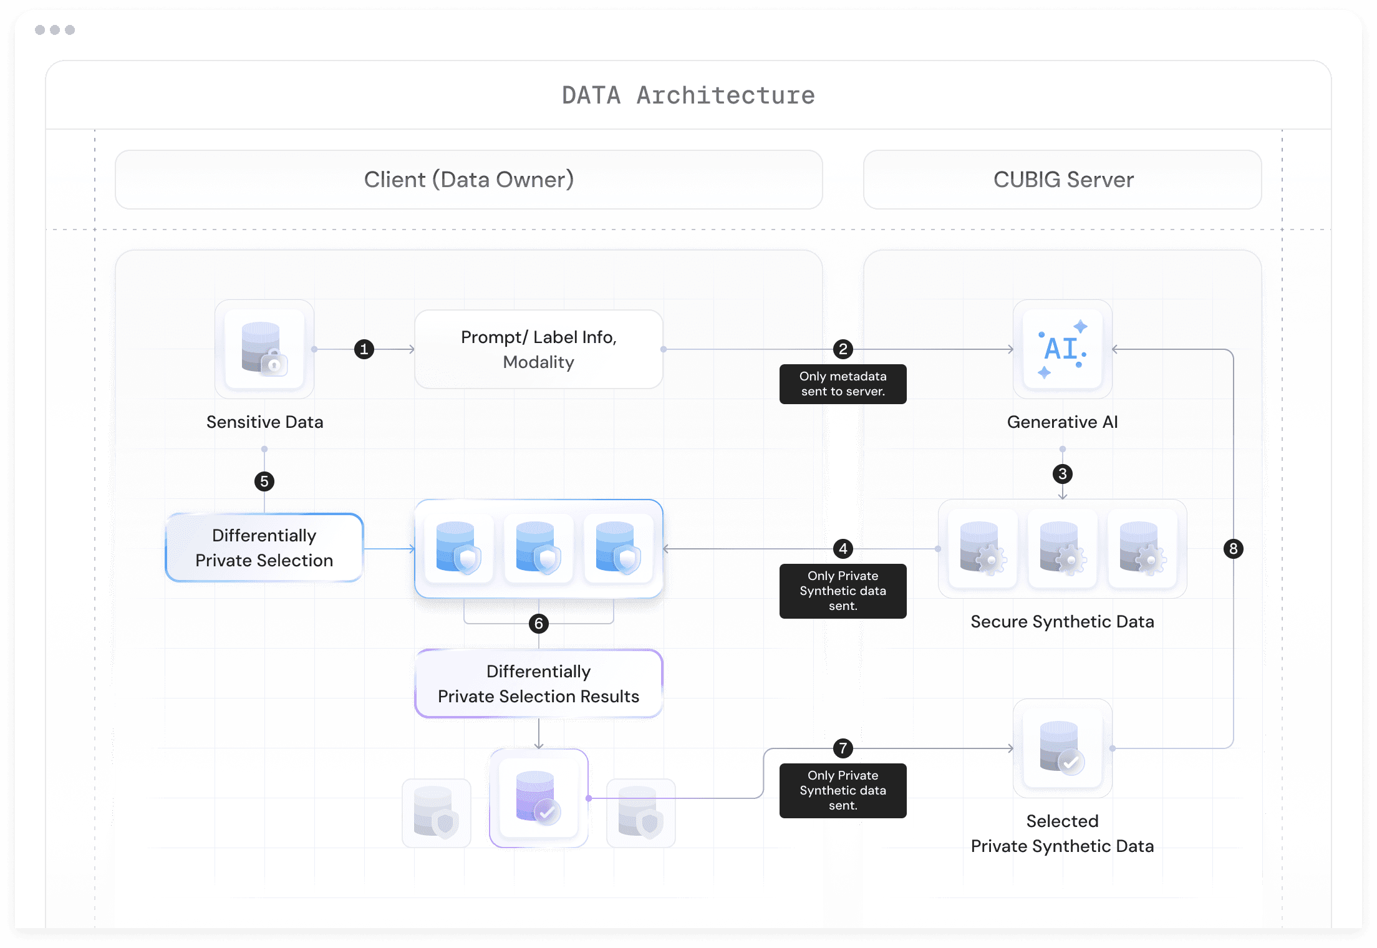Select the Sensitive Data database icon
This screenshot has height=948, width=1377.
coord(264,349)
